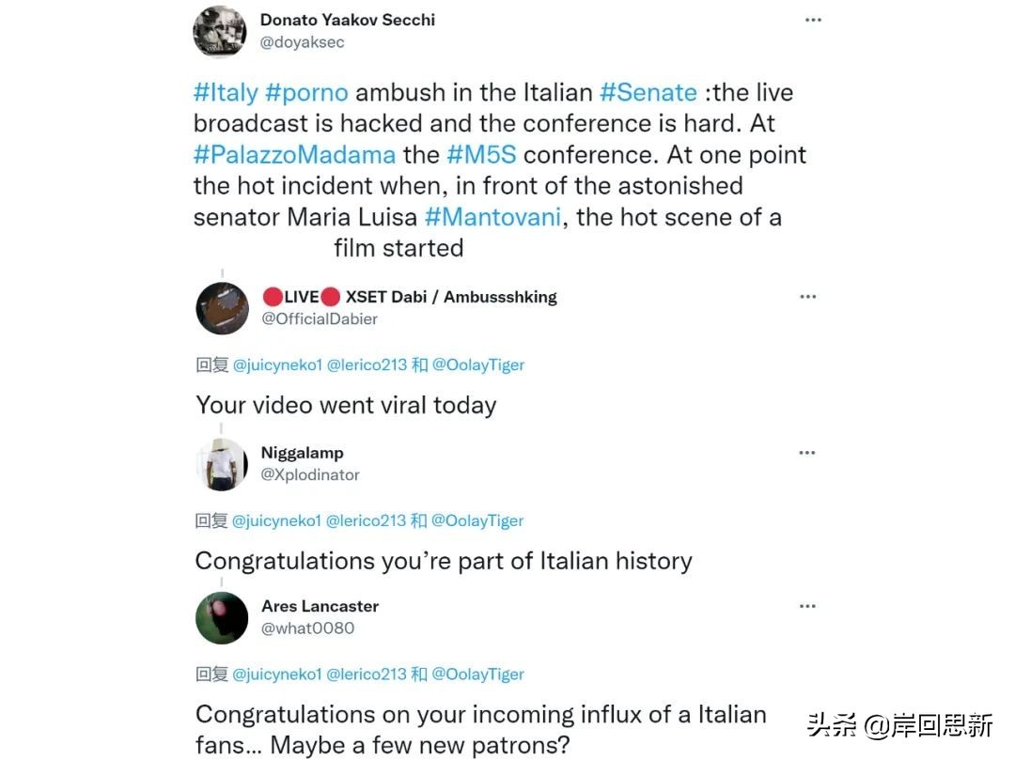Visit the @doyaksec handle

click(x=302, y=42)
